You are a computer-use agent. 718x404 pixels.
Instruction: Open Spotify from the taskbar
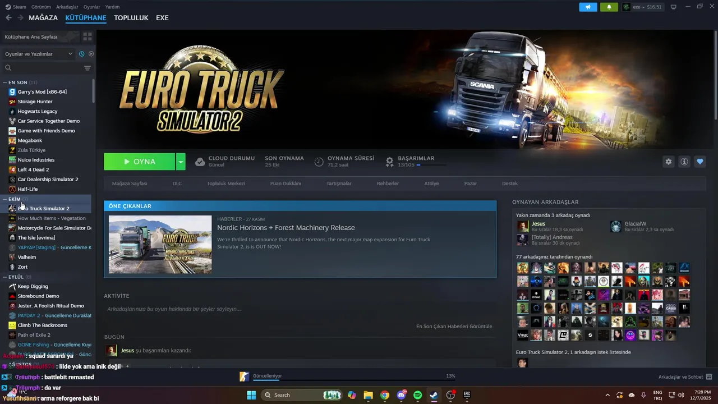pyautogui.click(x=417, y=395)
